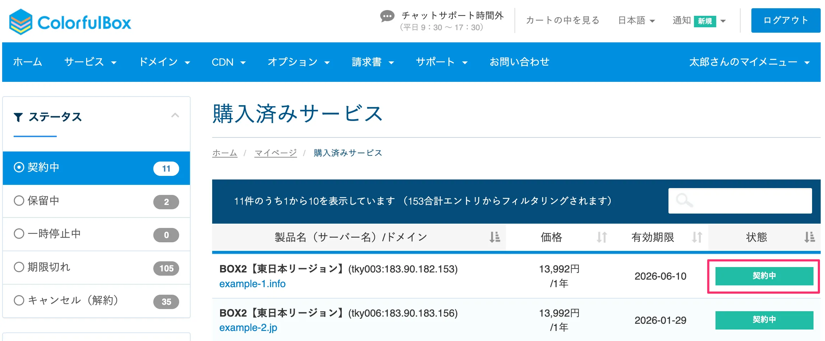Sort by product name column icon
Viewport: 825px width, 341px height.
click(x=495, y=237)
